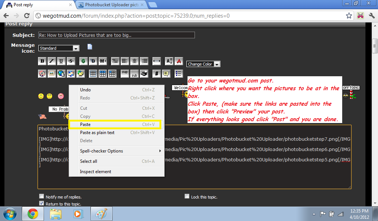
Task: Open the Change Color dropdown
Action: [203, 64]
